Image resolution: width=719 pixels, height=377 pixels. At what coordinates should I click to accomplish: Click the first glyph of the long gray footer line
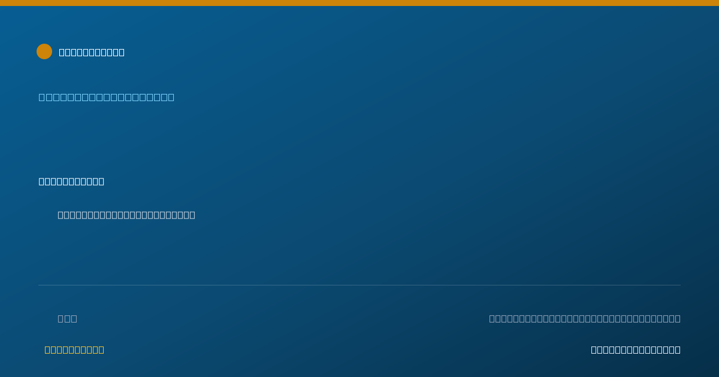492,318
